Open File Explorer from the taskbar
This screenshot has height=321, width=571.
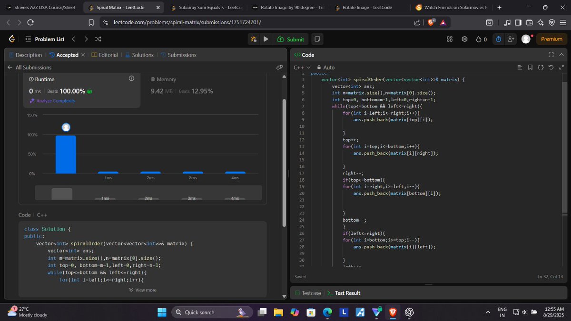point(278,312)
